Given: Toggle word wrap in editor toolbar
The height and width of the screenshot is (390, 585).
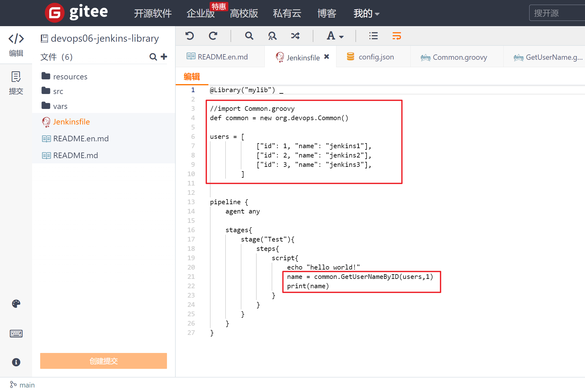Looking at the screenshot, I should pos(397,36).
